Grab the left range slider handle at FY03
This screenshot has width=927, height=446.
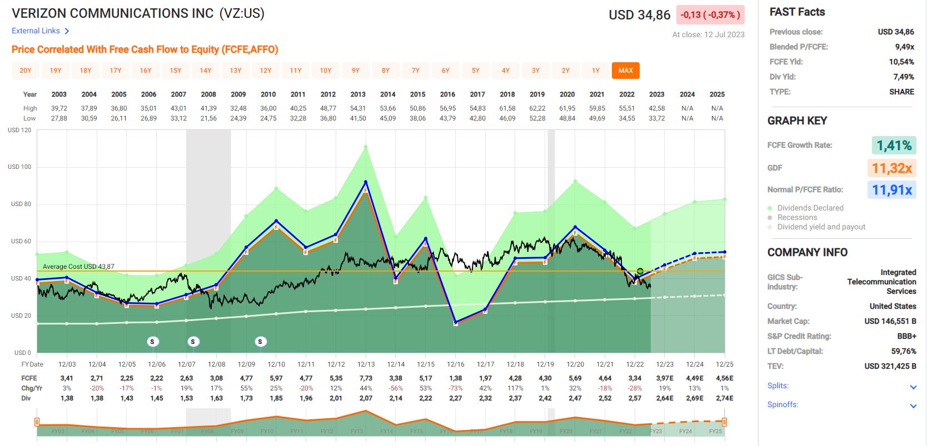(37, 422)
